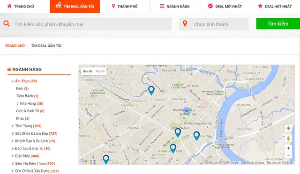Expand Sức Khỏe & Làm Đẹp category

point(34,133)
